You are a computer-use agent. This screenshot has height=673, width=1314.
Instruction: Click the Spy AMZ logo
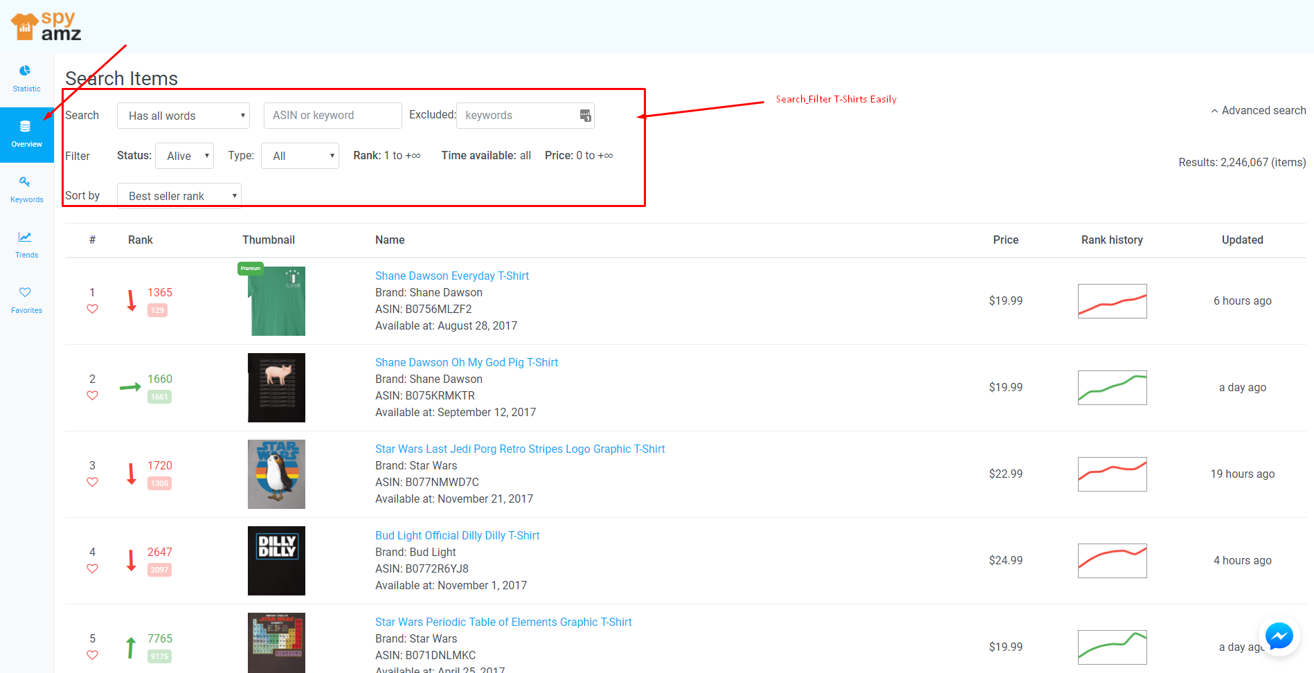[x=46, y=26]
